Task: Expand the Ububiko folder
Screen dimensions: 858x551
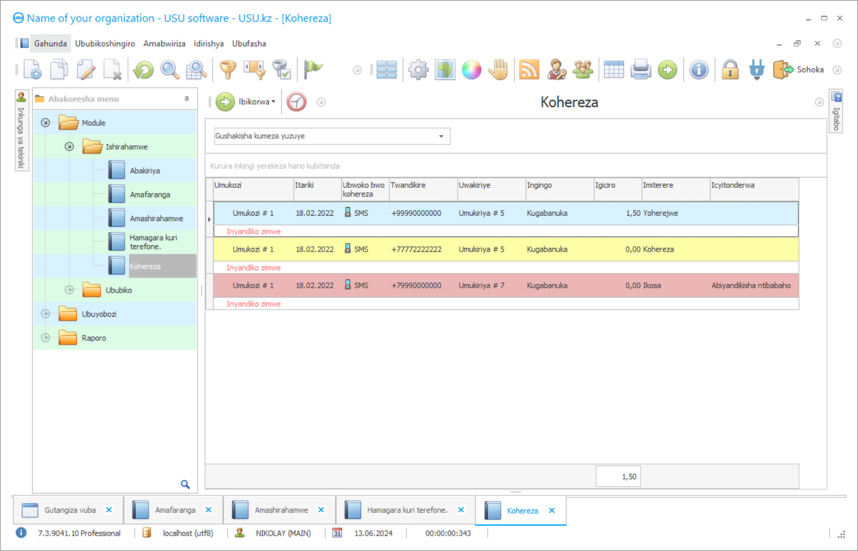Action: (x=69, y=290)
